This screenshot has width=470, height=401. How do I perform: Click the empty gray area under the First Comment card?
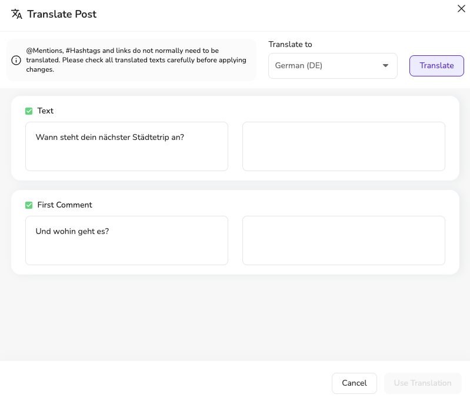235,318
